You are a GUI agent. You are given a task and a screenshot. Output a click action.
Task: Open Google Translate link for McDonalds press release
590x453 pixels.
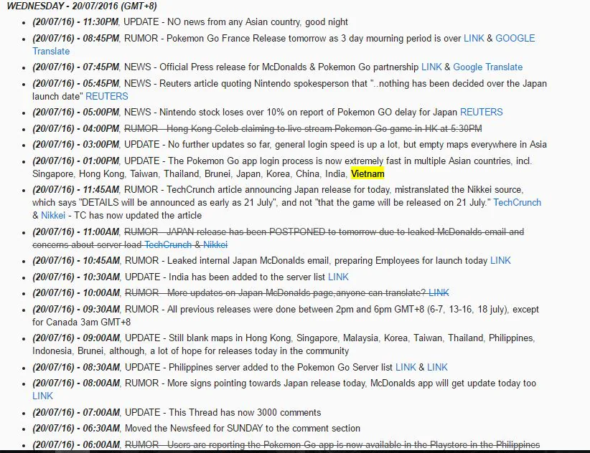[487, 67]
